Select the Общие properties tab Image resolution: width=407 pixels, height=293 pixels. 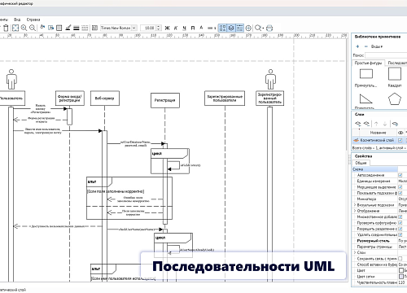click(x=361, y=163)
